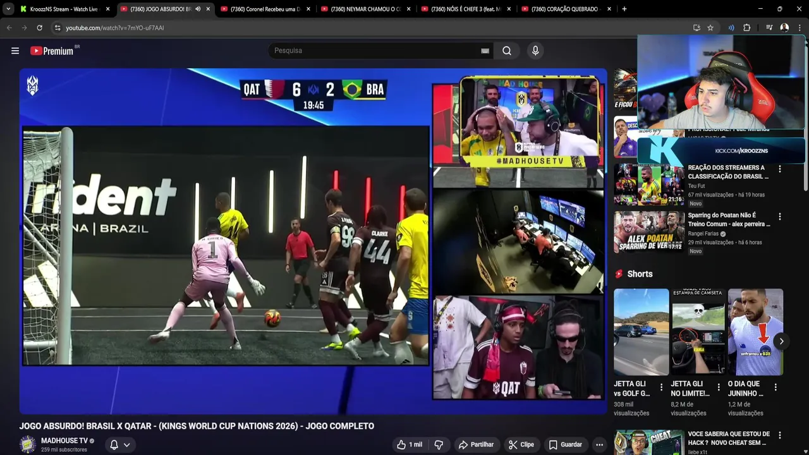Click the video title JOGO ABSURDO text
This screenshot has width=809, height=455.
197,426
